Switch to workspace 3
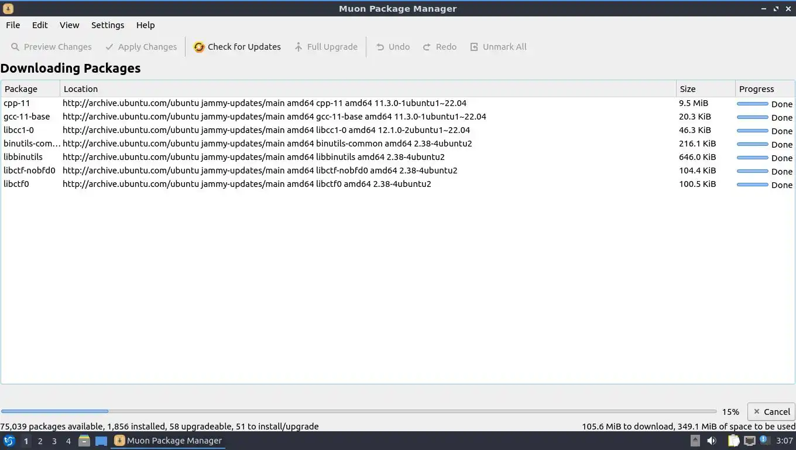796x450 pixels. pos(54,441)
